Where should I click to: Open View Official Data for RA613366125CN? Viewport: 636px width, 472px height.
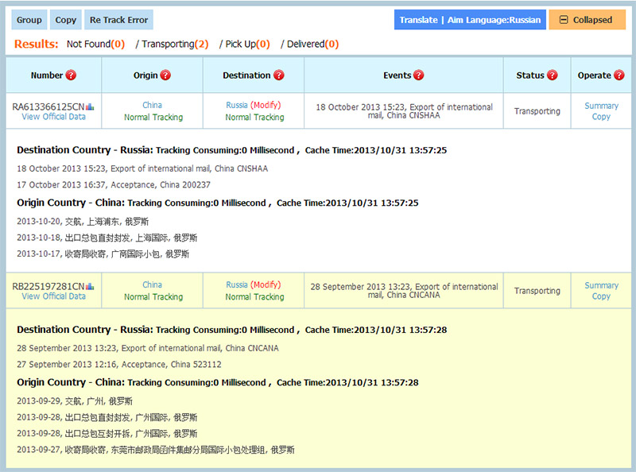click(x=53, y=117)
